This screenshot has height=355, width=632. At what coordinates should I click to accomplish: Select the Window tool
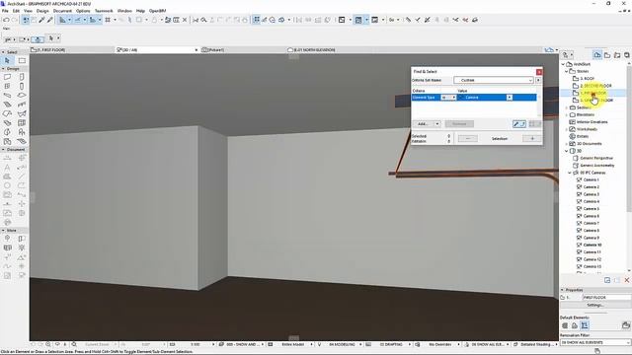tap(7, 86)
